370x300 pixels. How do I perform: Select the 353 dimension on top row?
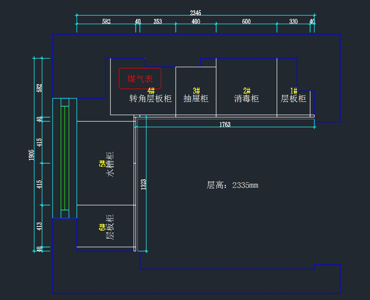[x=158, y=22]
